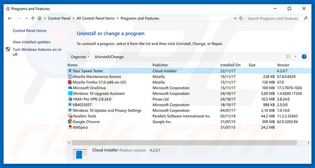Click the Windows 10 Upgrade Assistant icon
Screen dimensions: 315x168
pos(70,93)
